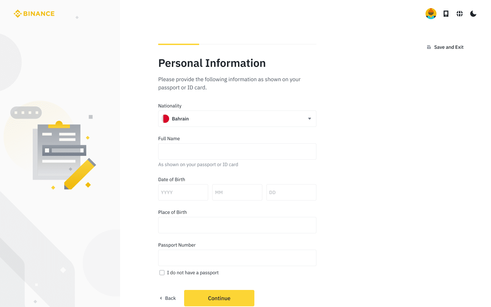The image size is (491, 307).
Task: Click the MM birth month field
Action: click(237, 192)
